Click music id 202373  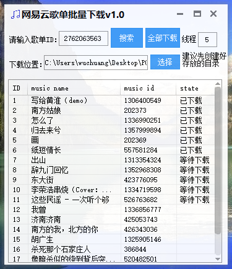coord(135,110)
